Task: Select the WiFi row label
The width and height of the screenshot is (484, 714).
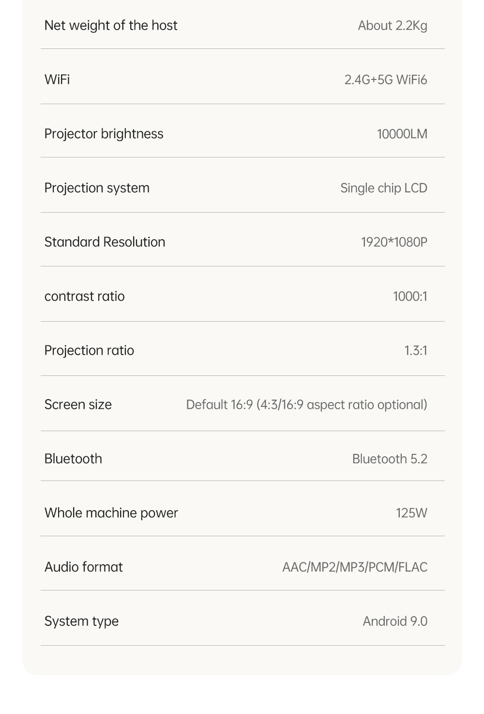Action: pyautogui.click(x=57, y=79)
